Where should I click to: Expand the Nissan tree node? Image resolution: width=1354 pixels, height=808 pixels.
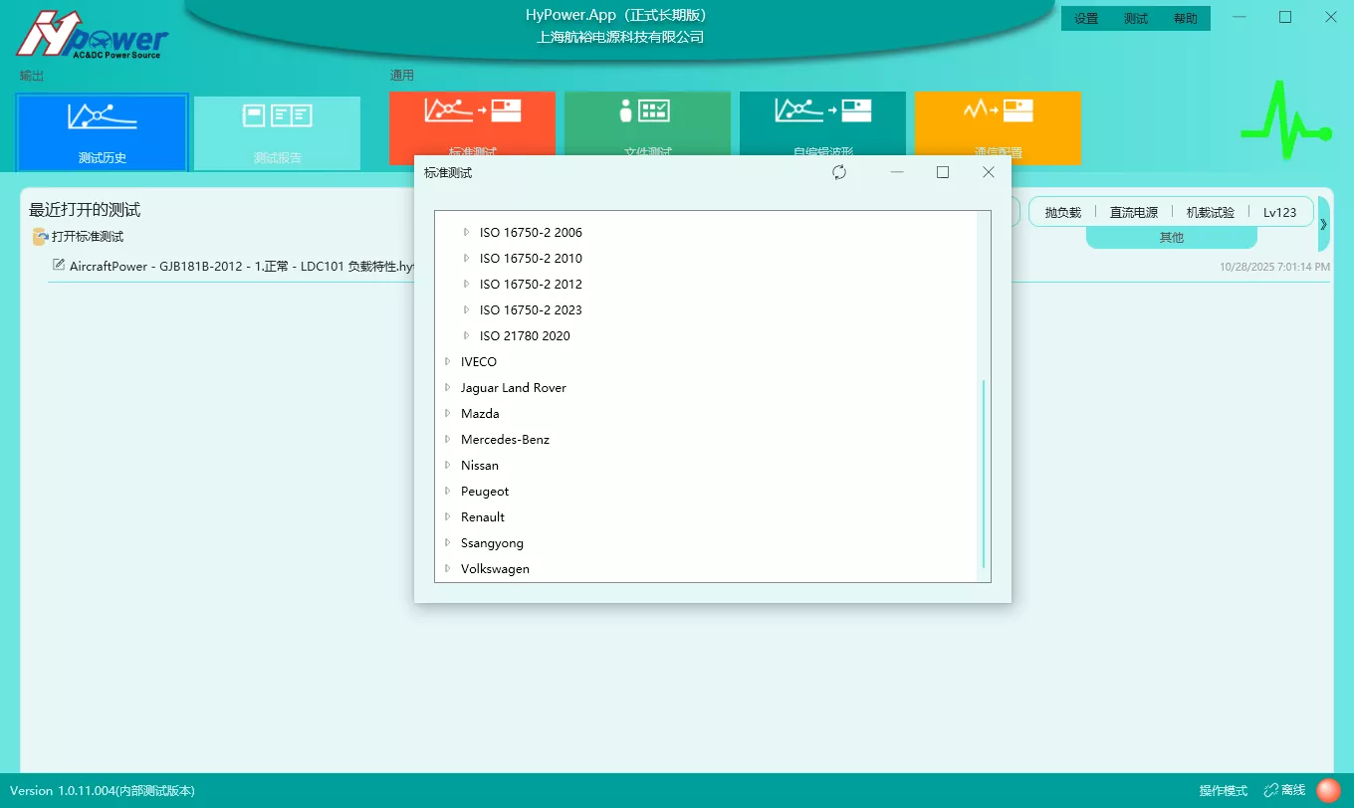tap(447, 465)
